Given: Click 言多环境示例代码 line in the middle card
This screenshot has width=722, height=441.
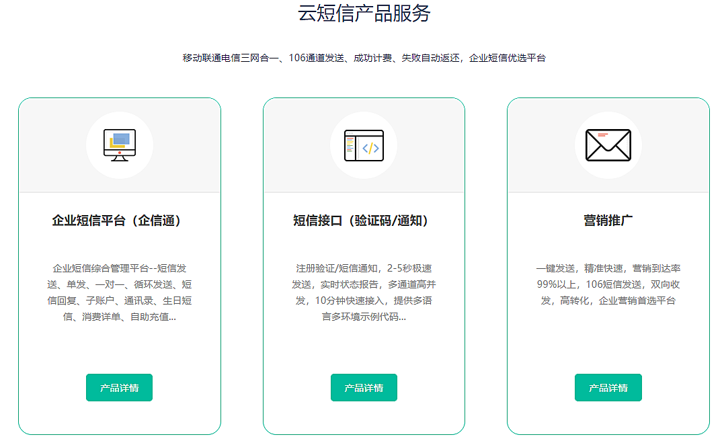Looking at the screenshot, I should pos(364,317).
